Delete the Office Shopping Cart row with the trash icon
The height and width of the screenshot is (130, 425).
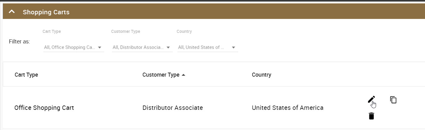click(x=371, y=116)
